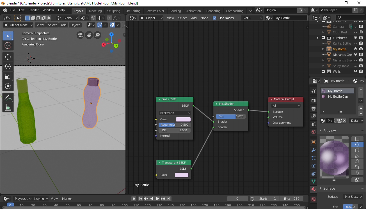The height and width of the screenshot is (209, 366).
Task: Open the node editor Node menu
Action: click(x=204, y=18)
